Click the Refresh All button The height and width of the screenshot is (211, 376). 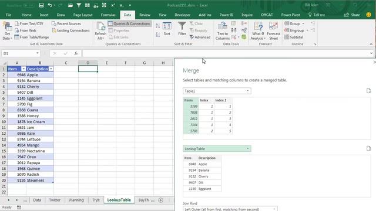[100, 31]
